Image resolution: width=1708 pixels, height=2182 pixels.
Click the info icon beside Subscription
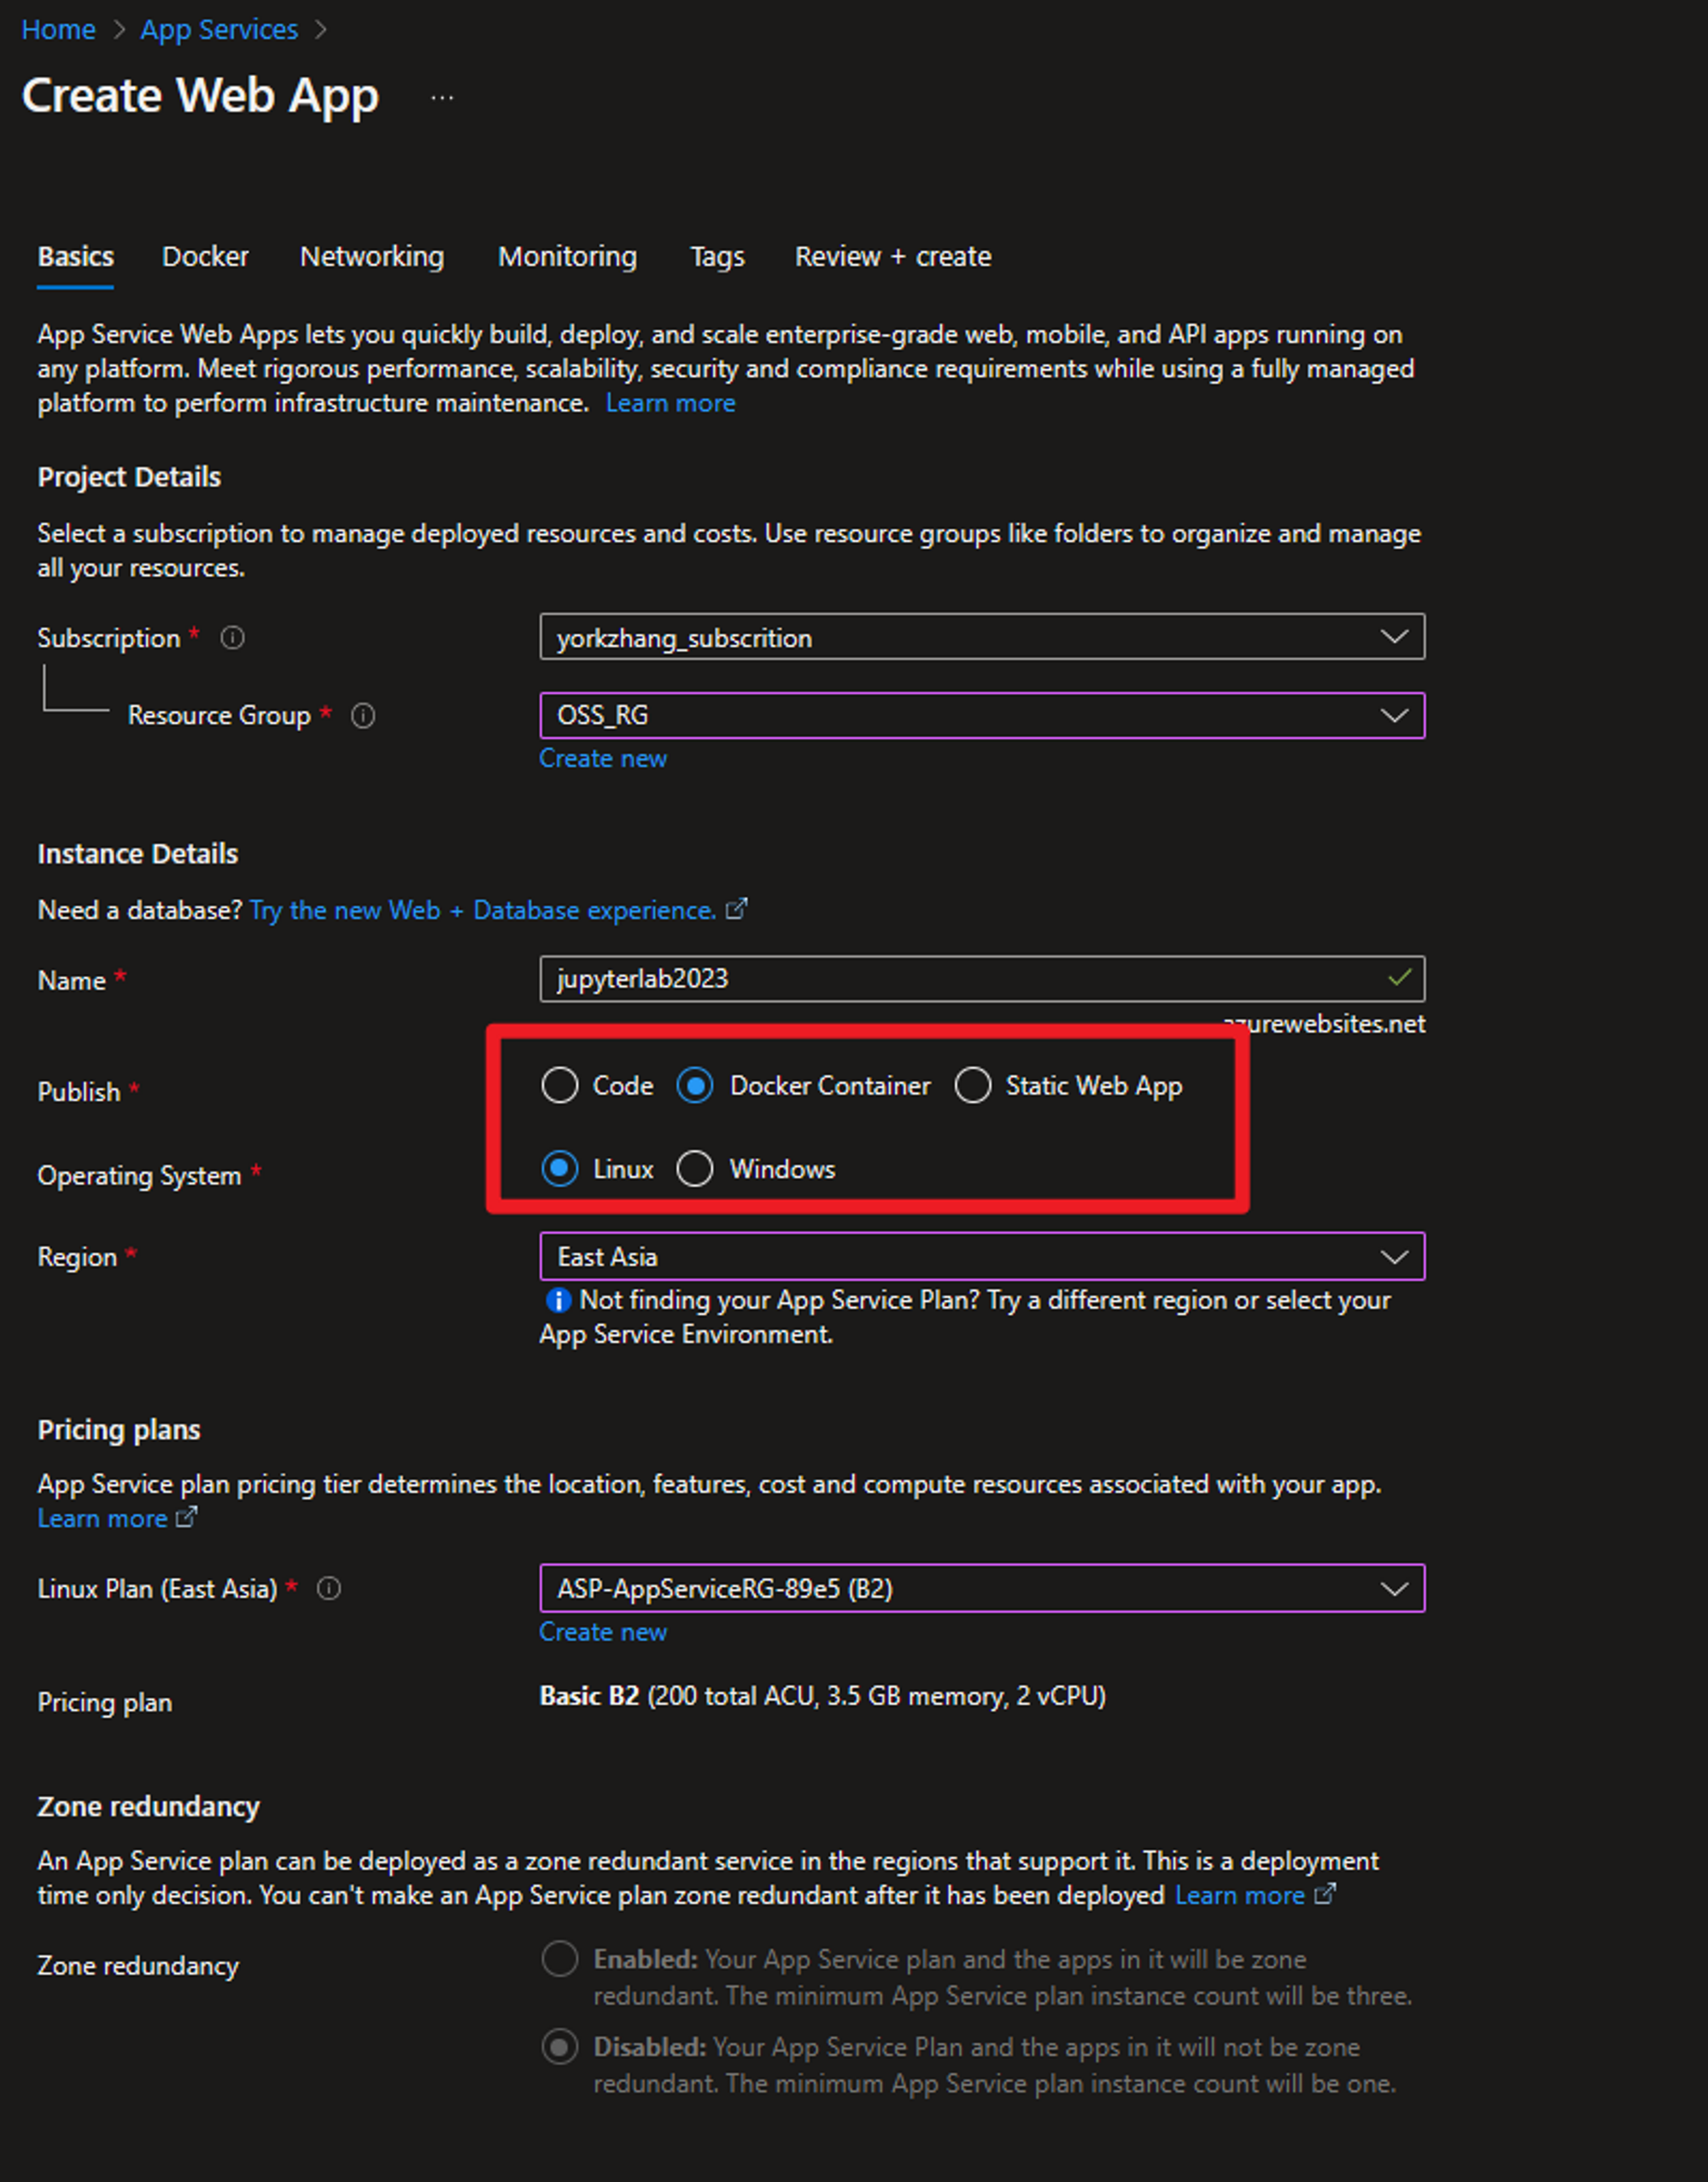[x=232, y=637]
